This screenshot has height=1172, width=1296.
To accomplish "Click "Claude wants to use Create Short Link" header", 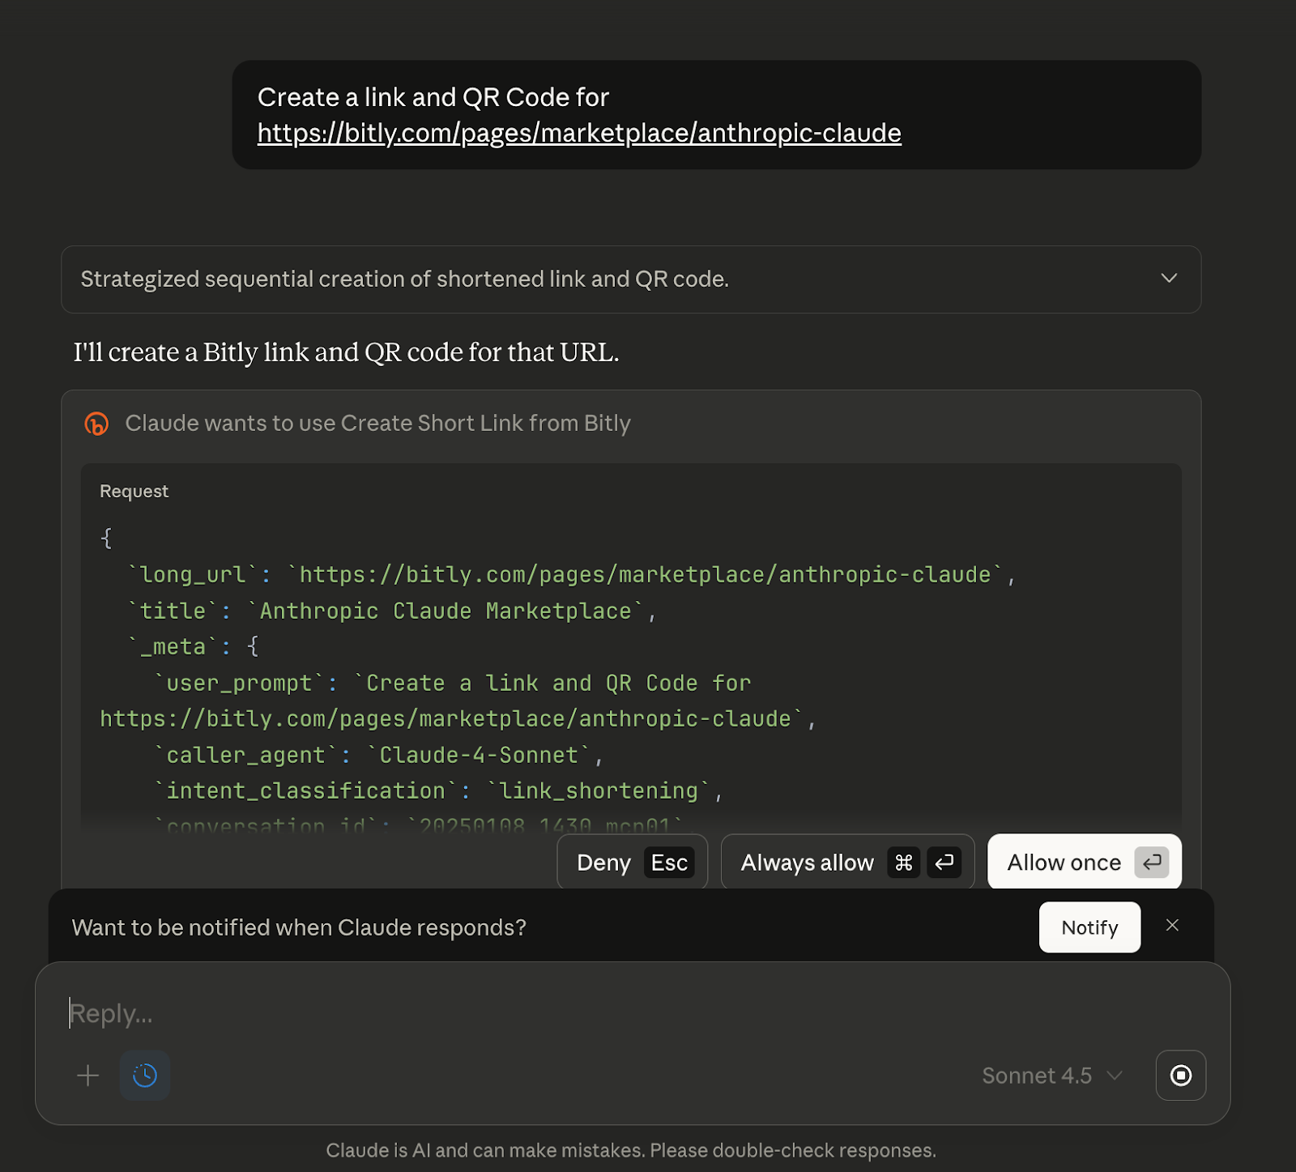I will (377, 424).
